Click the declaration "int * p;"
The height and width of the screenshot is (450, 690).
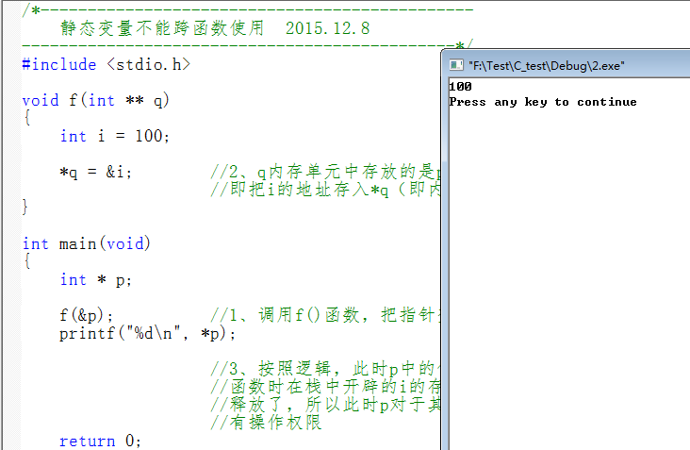pos(95,279)
